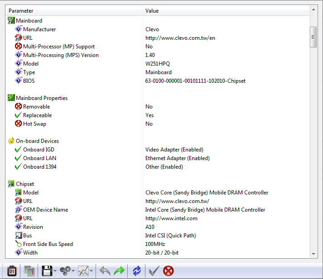
Task: Click the gears options icon
Action: (65, 271)
